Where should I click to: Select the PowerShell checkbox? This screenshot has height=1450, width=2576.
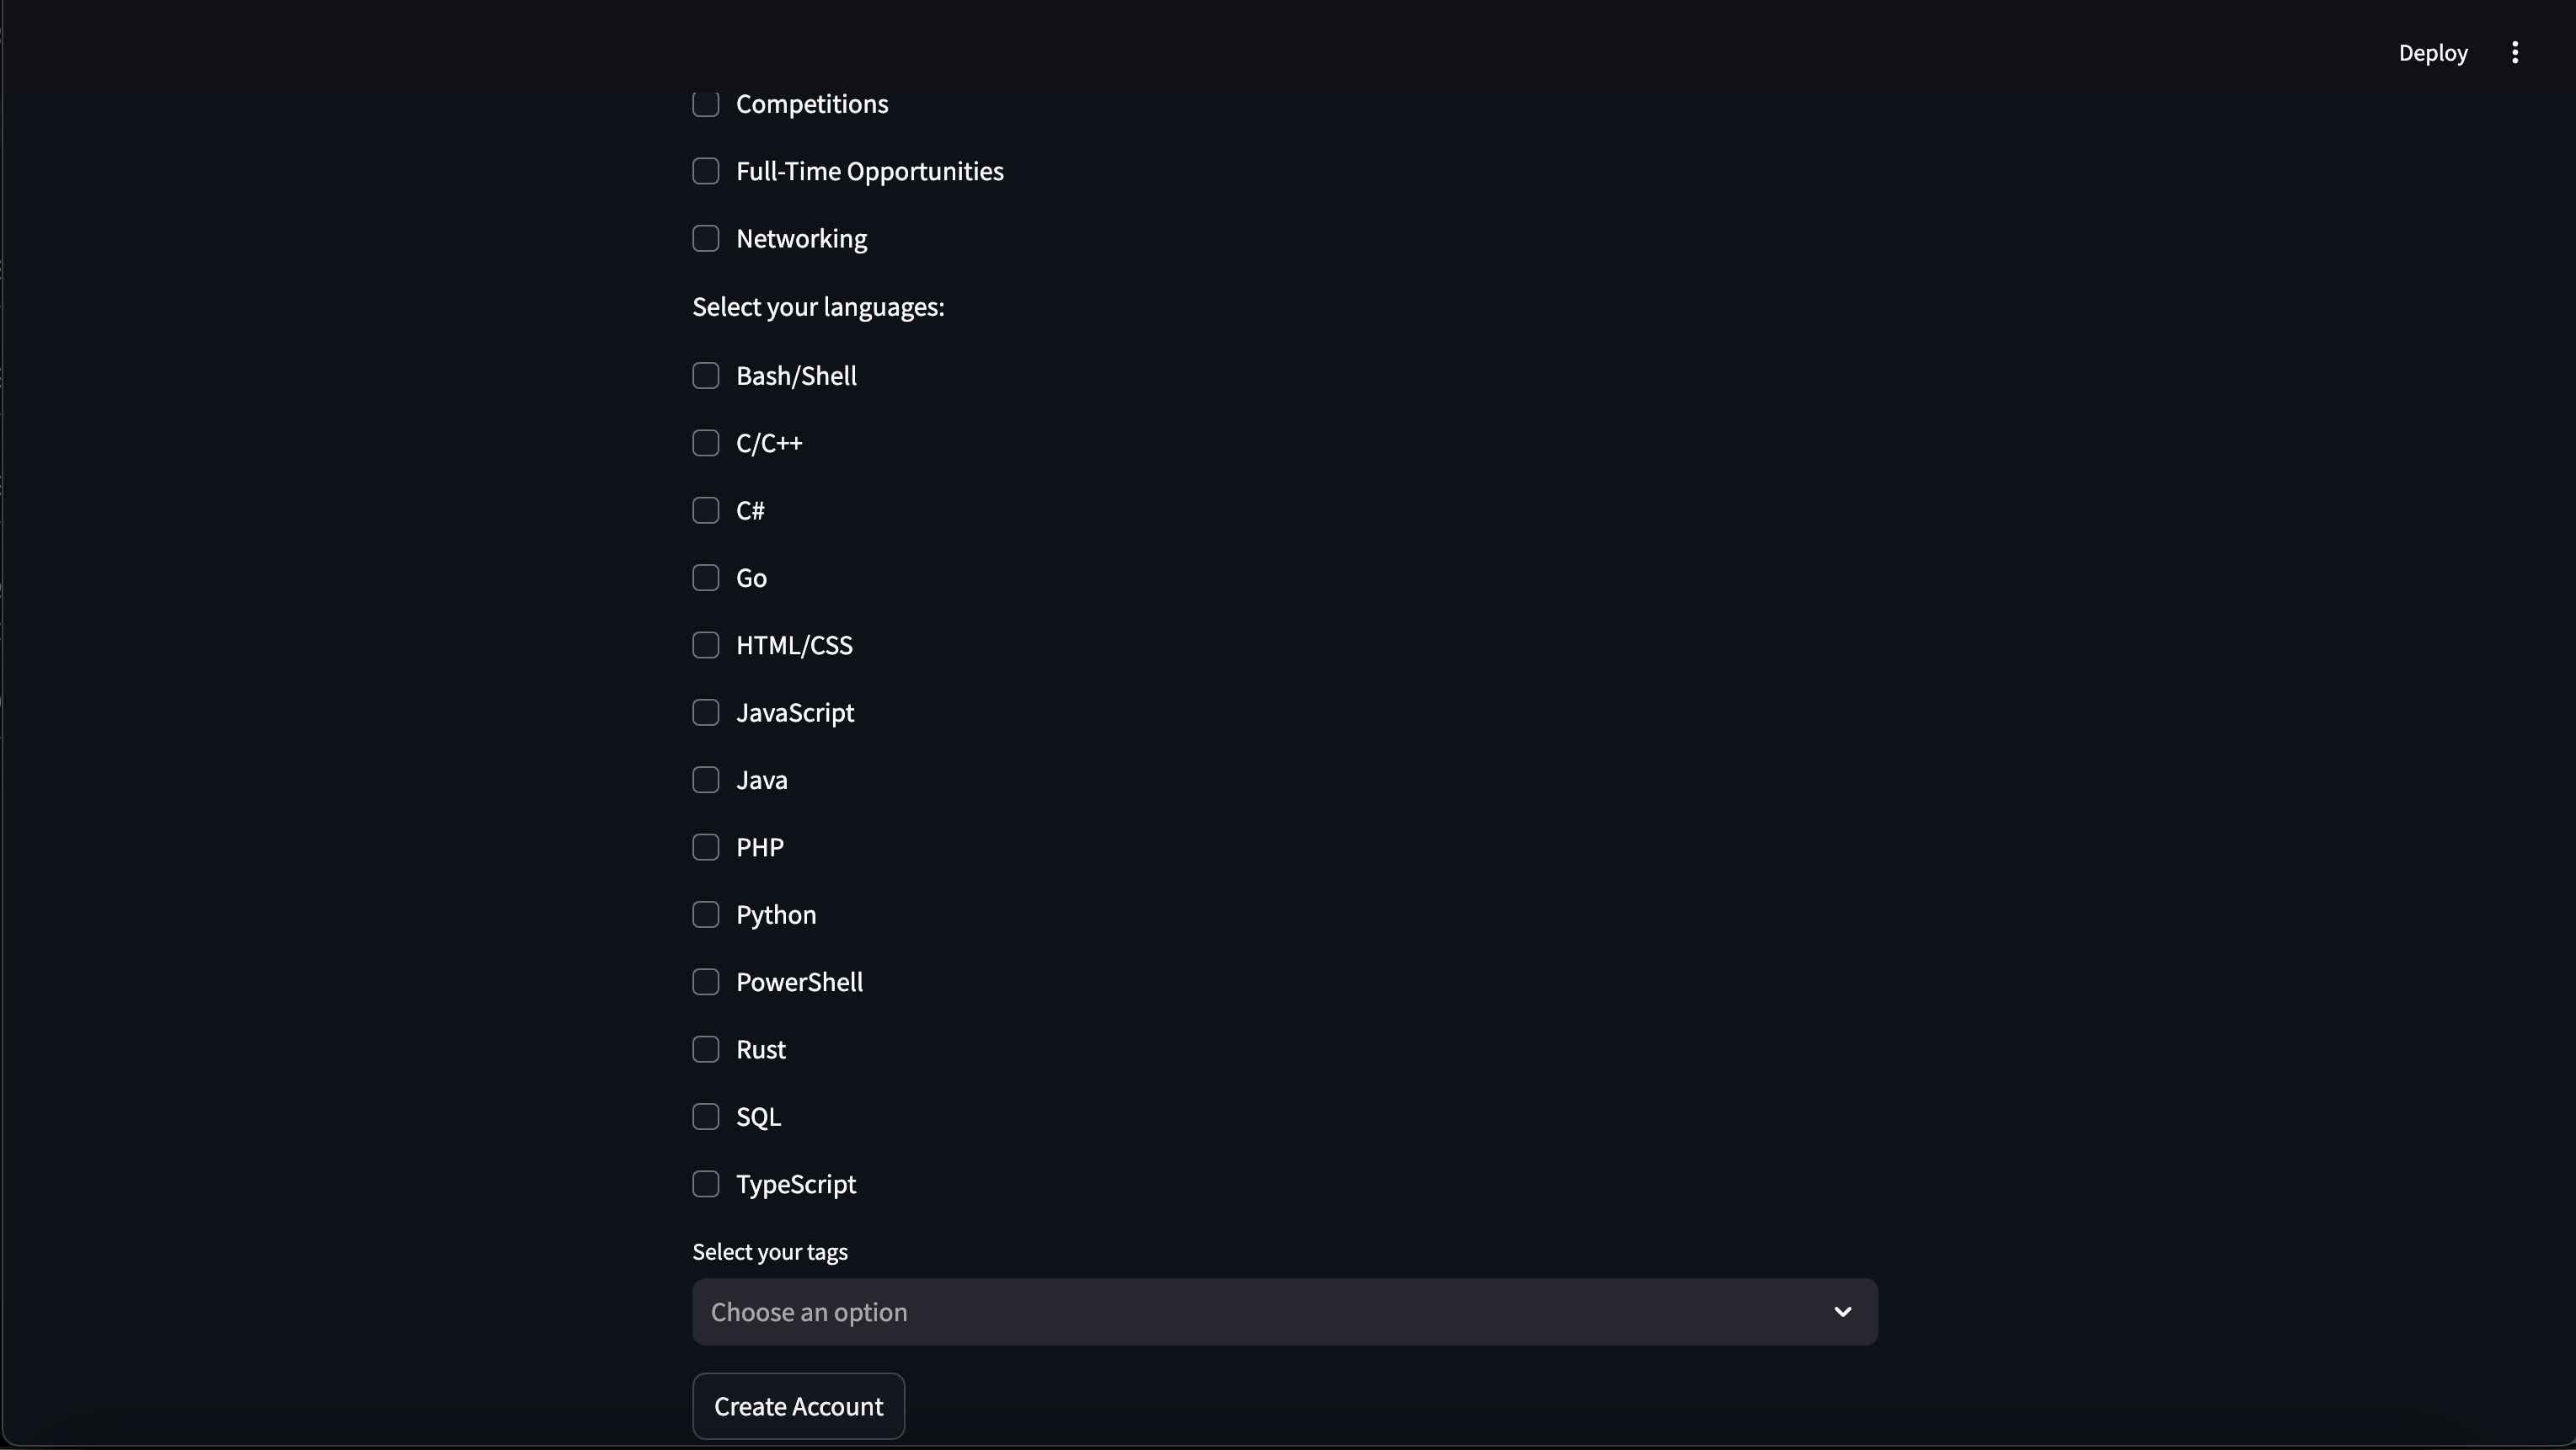click(706, 981)
